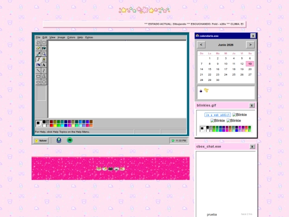Screen dimensions: 289x217
Task: Select date 15 in the calendar
Action: 210,69
